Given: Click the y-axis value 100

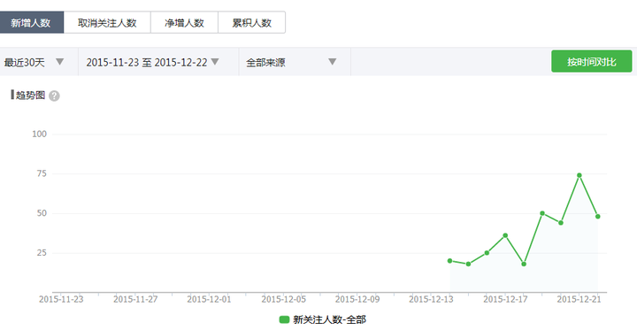Looking at the screenshot, I should tap(40, 134).
